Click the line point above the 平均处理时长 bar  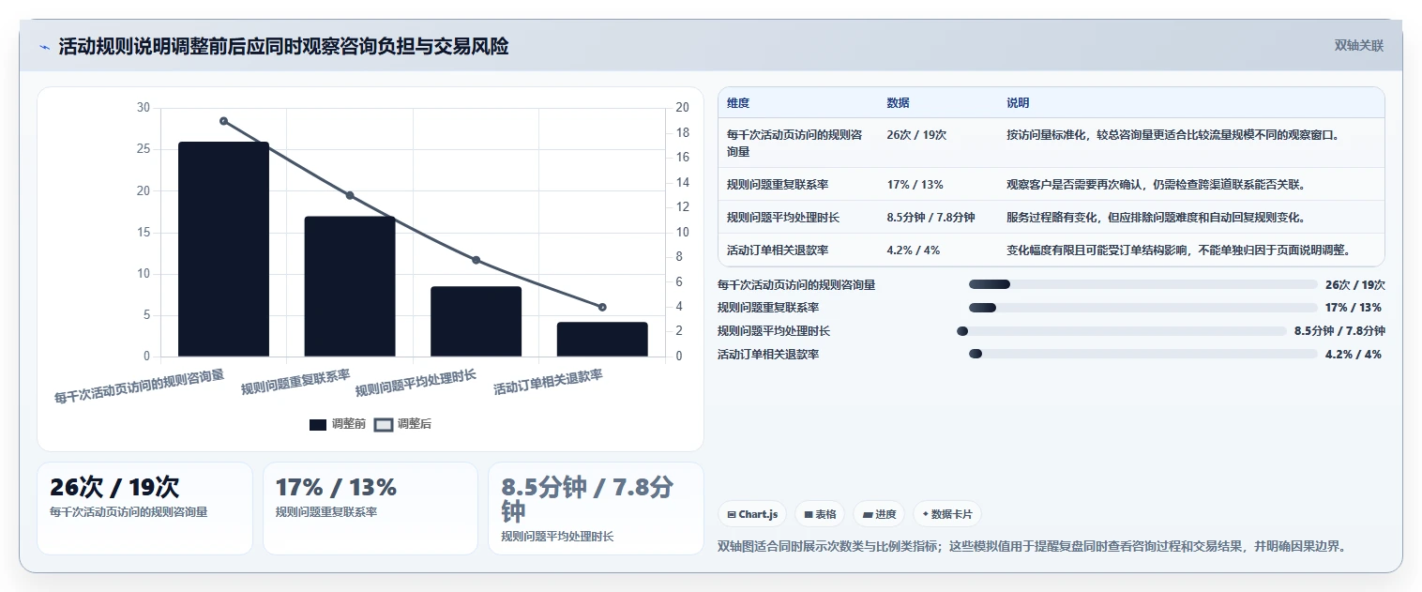point(476,260)
